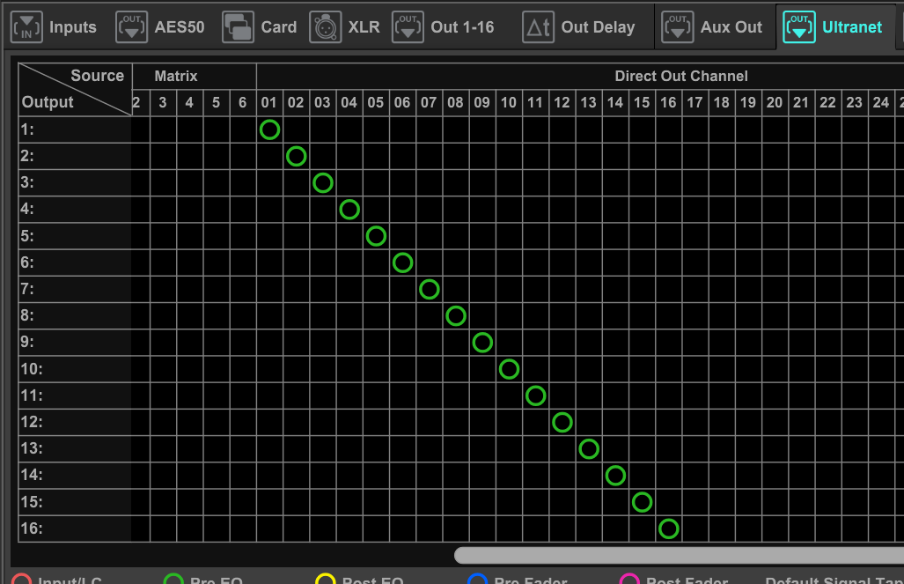This screenshot has height=584, width=904.
Task: Click Direct Out column header 20
Action: 775,103
